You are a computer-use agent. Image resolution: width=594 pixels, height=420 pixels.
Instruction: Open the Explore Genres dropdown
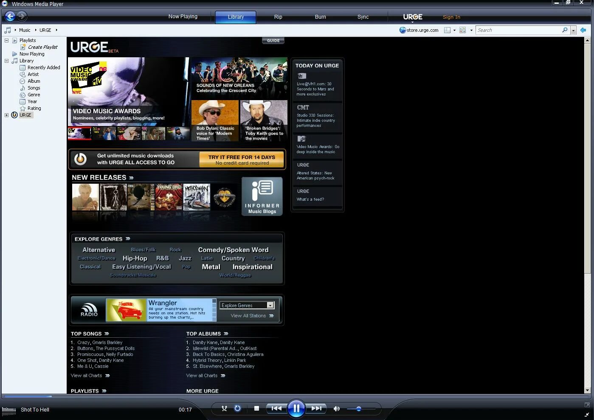pos(247,305)
